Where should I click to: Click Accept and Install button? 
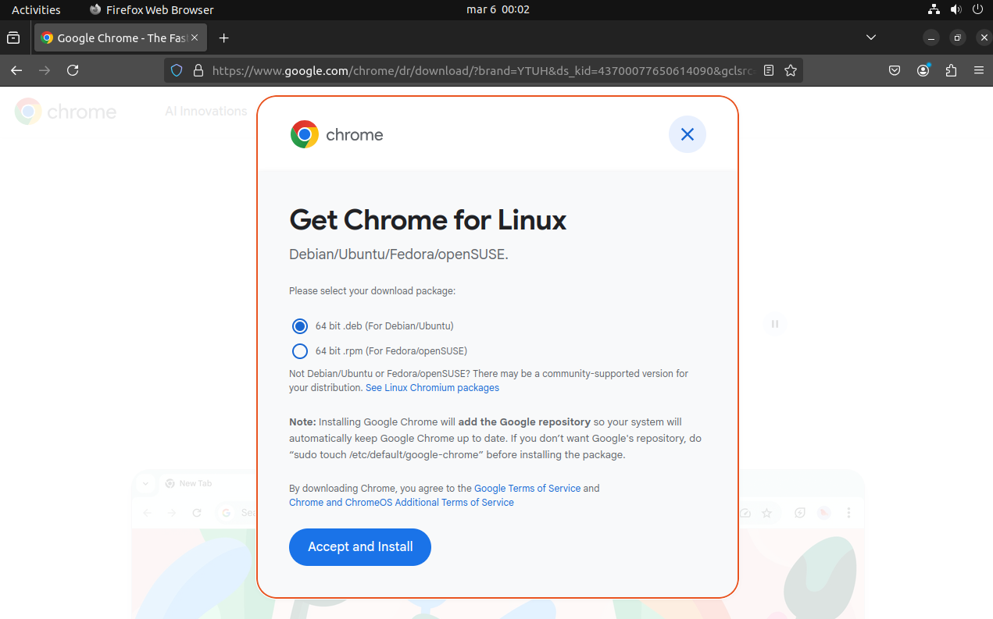click(x=360, y=547)
